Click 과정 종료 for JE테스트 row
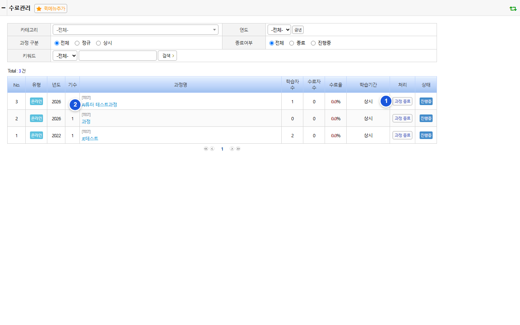This screenshot has height=325, width=520. (402, 135)
